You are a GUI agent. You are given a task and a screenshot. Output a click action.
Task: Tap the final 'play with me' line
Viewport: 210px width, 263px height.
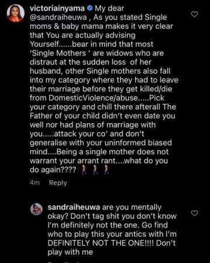[71, 252]
